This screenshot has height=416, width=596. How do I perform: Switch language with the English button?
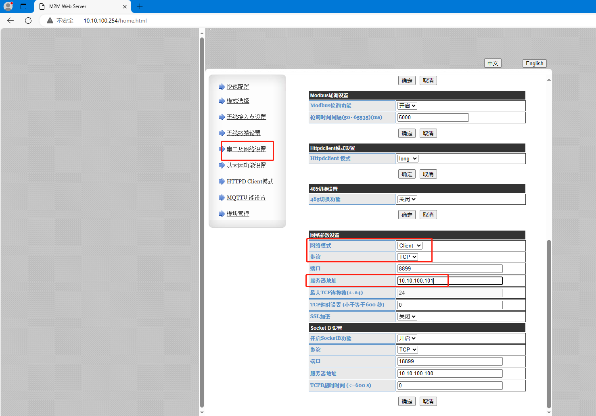(534, 63)
